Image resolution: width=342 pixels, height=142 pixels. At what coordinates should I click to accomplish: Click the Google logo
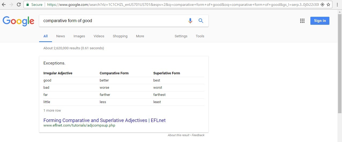tap(18, 21)
